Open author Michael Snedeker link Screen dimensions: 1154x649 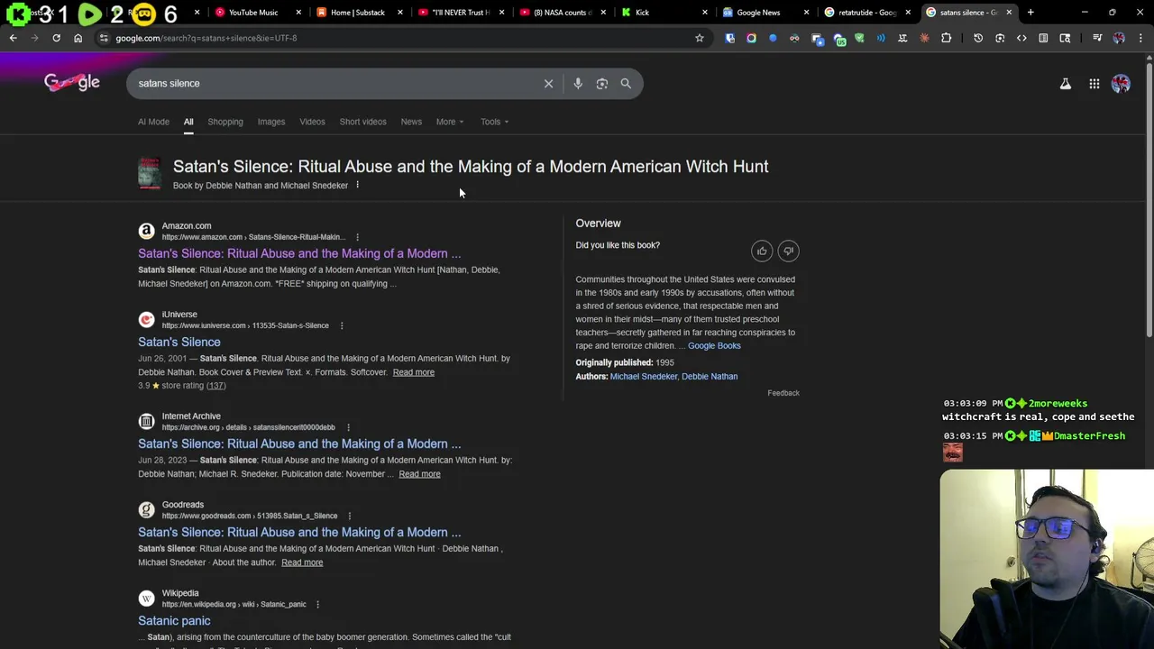click(644, 376)
